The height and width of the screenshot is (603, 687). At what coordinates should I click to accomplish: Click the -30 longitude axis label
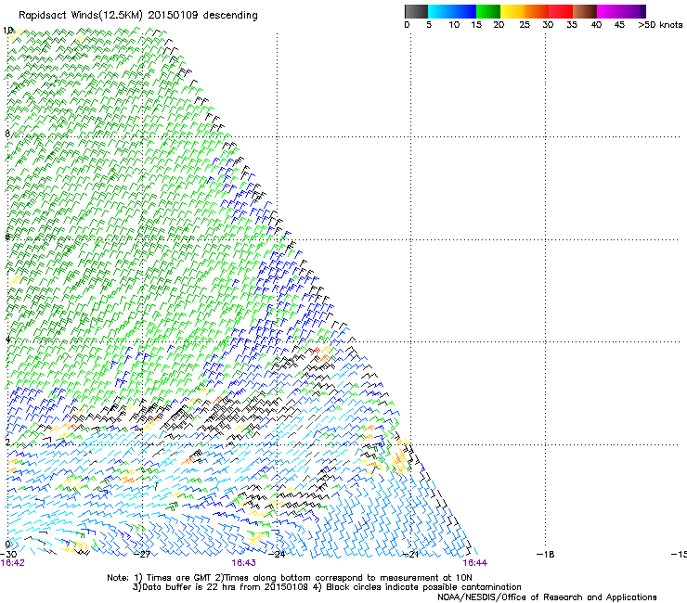pyautogui.click(x=8, y=554)
